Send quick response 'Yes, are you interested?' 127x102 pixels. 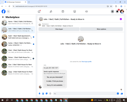(x=55, y=77)
